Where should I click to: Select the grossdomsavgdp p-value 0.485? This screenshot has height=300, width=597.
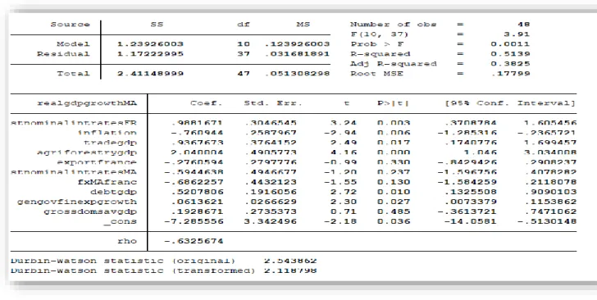[x=394, y=211]
